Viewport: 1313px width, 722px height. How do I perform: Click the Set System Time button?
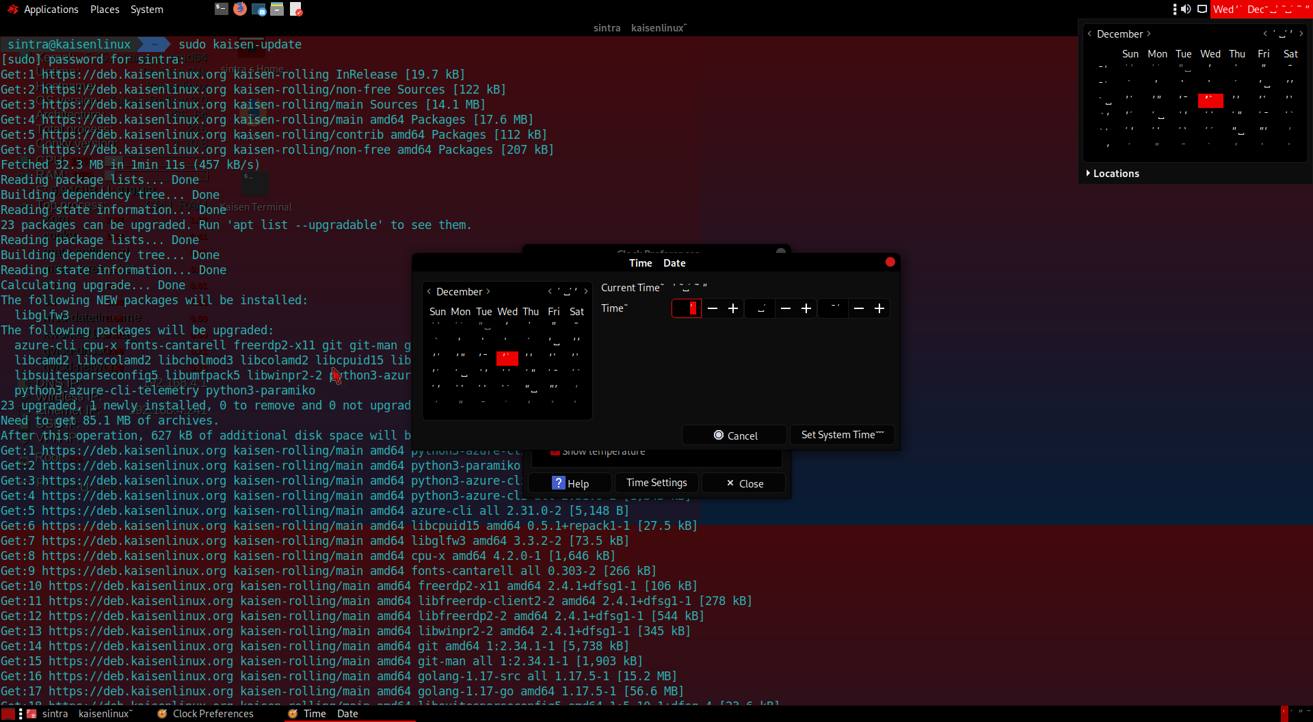tap(843, 435)
